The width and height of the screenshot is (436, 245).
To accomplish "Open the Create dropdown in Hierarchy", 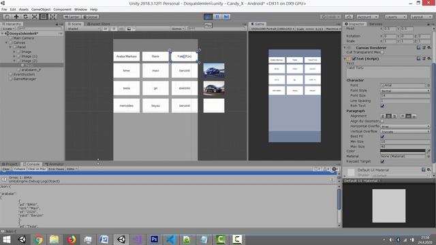I will 8,29.
